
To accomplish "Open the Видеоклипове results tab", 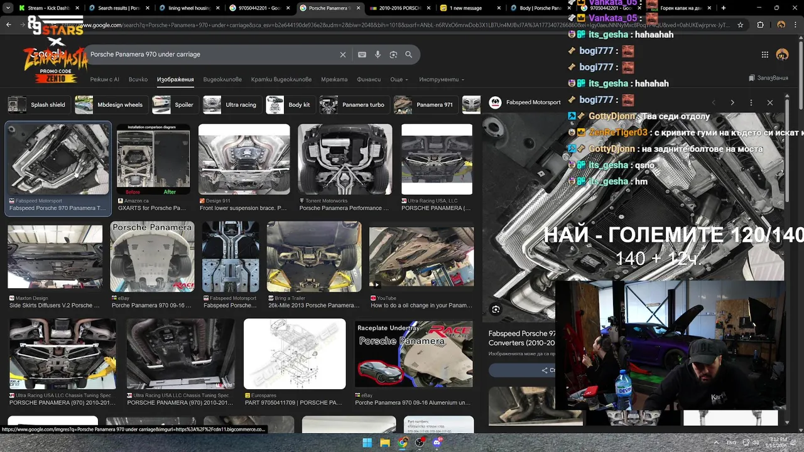I will coord(222,80).
